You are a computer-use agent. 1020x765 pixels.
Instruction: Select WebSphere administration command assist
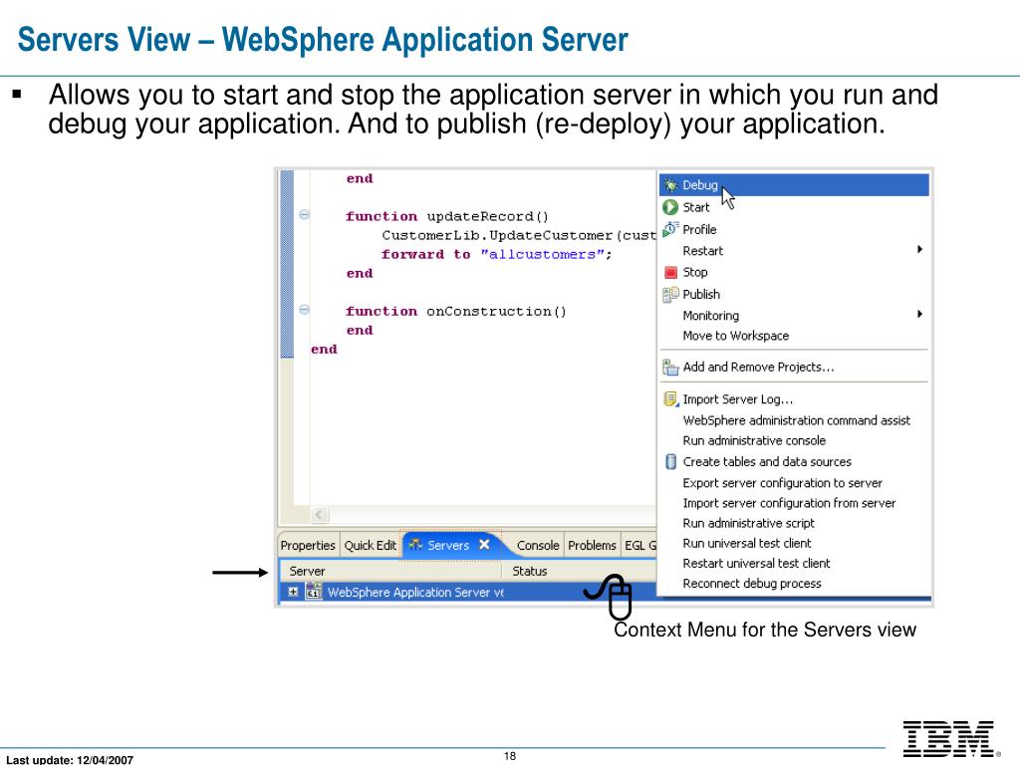[x=796, y=421]
